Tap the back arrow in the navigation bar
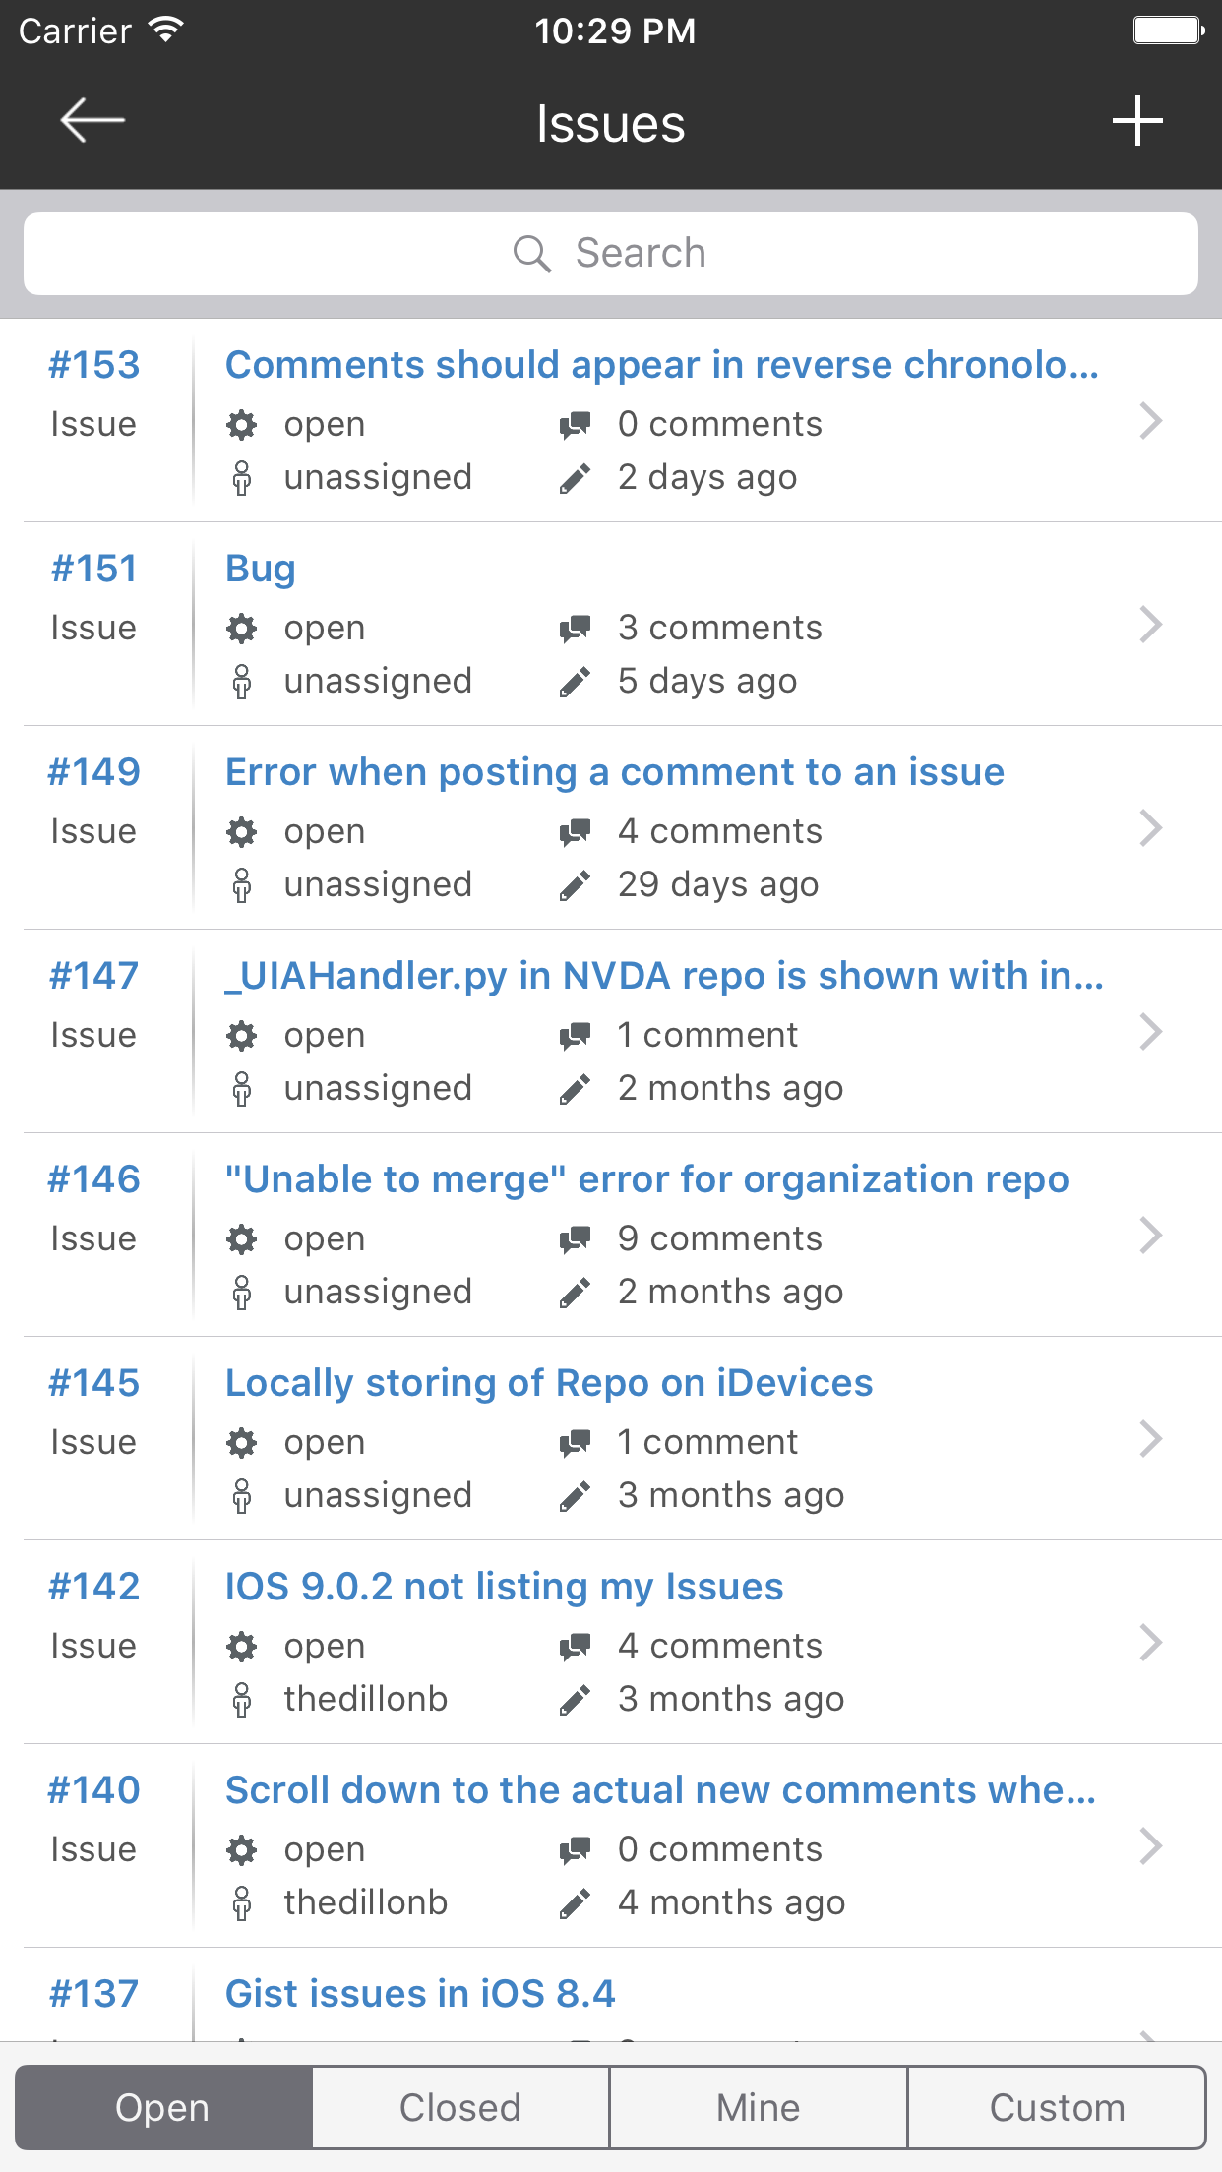This screenshot has width=1222, height=2172. click(x=88, y=122)
